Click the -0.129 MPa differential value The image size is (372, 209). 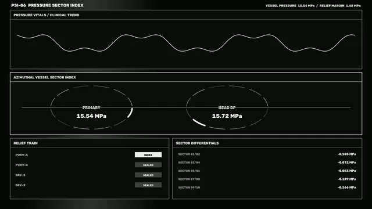click(347, 179)
